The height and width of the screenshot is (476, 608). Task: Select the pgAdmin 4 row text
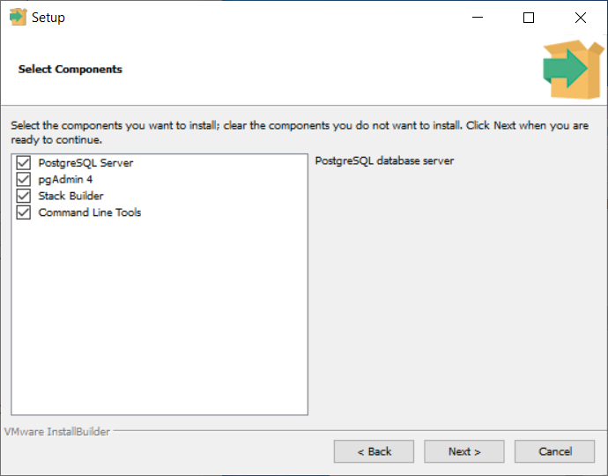pos(65,180)
